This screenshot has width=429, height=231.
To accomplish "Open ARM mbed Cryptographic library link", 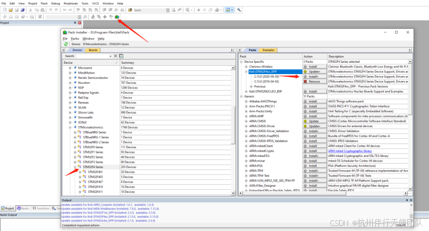I will (x=349, y=151).
